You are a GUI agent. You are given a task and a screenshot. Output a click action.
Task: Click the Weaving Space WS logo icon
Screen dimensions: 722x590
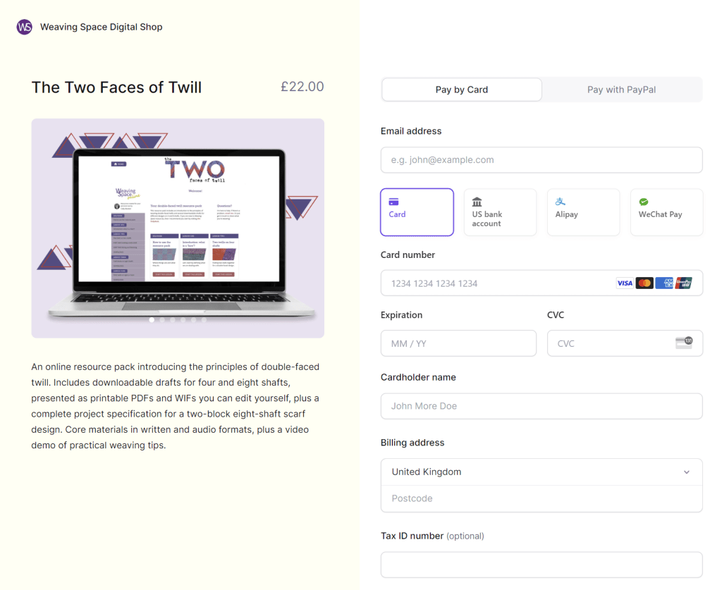pyautogui.click(x=25, y=27)
